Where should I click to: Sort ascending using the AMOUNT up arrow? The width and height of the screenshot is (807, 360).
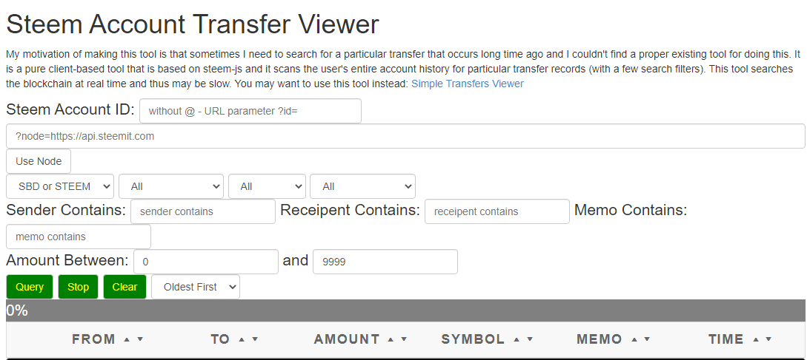click(x=391, y=339)
